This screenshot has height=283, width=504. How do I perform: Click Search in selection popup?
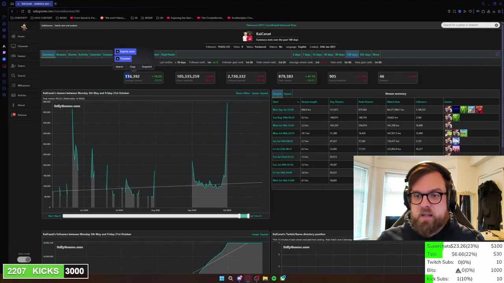(x=119, y=67)
